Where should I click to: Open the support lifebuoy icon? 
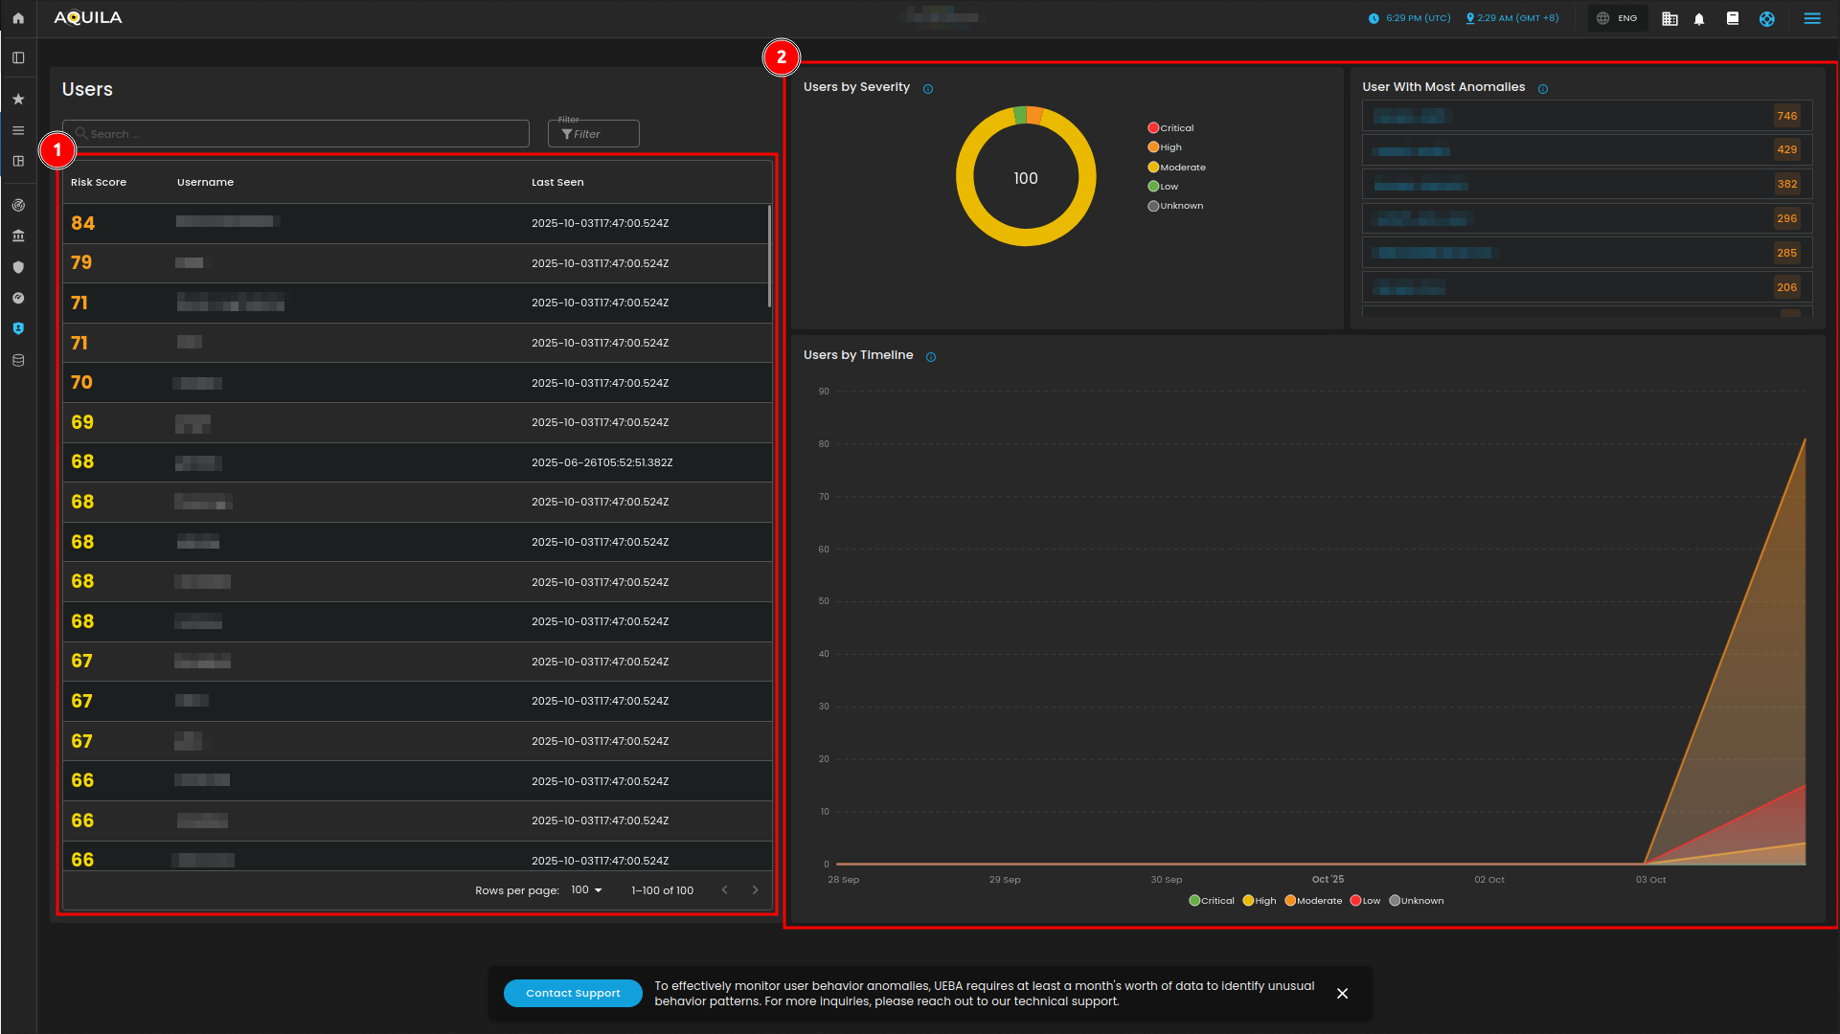[x=1767, y=19]
